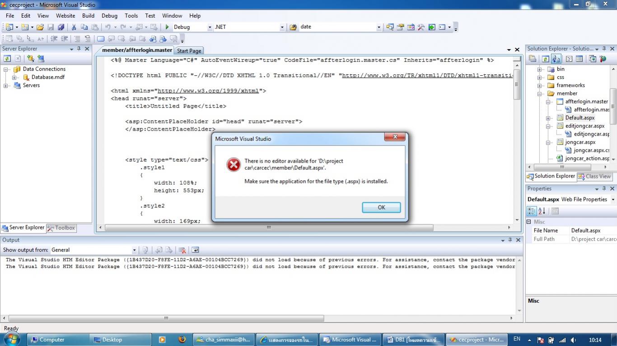
Task: Click the Increase Indent icon
Action: [65, 39]
